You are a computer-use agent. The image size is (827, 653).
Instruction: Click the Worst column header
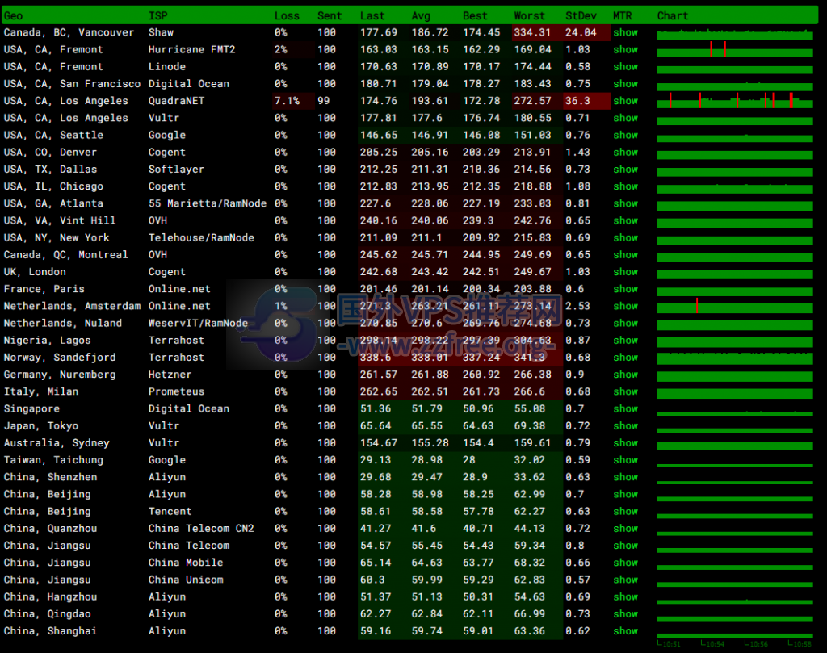pyautogui.click(x=530, y=16)
